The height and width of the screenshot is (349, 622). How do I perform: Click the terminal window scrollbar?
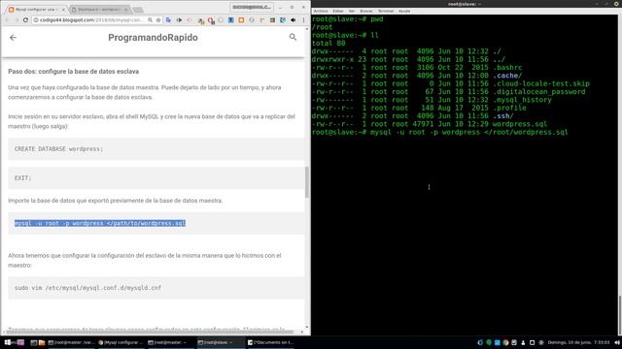[620, 315]
